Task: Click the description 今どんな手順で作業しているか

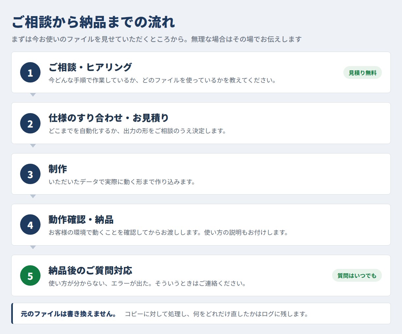Action: click(x=162, y=80)
